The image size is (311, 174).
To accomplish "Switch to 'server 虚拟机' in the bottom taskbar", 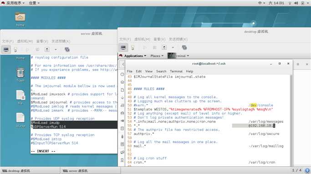I will pos(90,171).
